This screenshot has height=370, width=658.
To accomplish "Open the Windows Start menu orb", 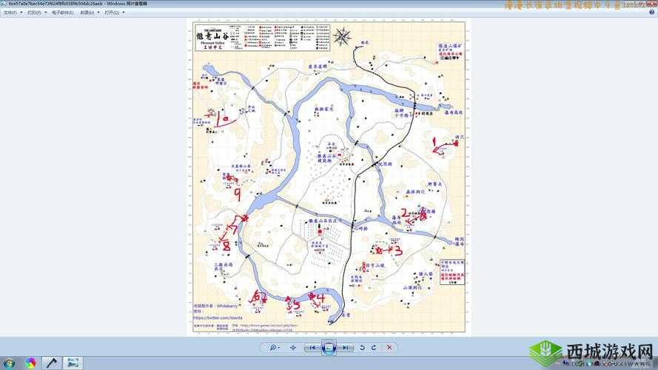I will [x=9, y=363].
